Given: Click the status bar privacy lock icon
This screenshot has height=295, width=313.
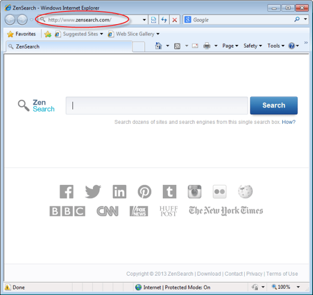Looking at the screenshot, I should tap(255, 287).
